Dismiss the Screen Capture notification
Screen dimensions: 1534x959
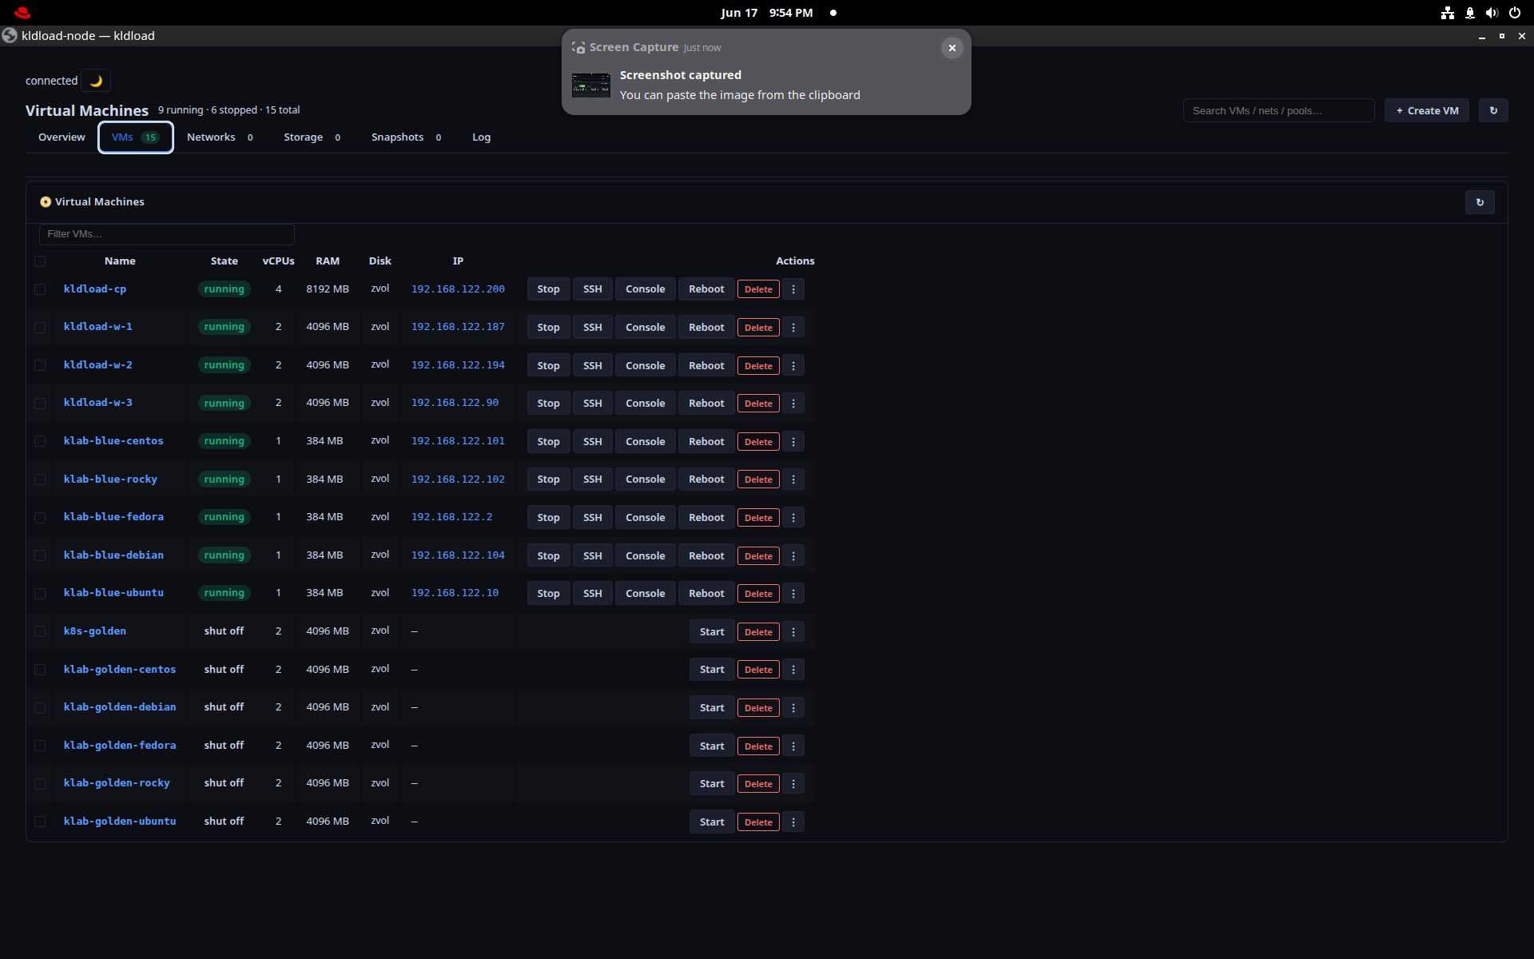pyautogui.click(x=952, y=48)
